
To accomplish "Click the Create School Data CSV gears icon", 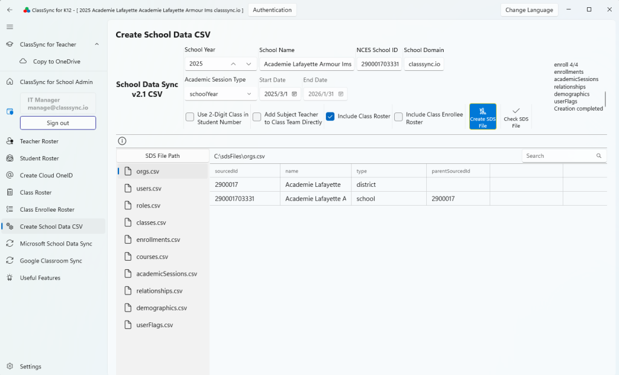I will (10, 226).
